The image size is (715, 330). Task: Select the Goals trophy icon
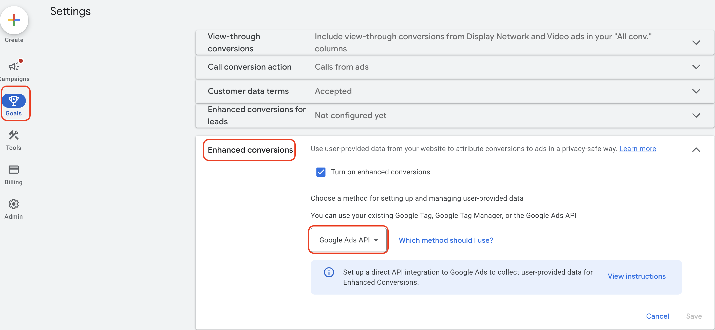[x=14, y=100]
